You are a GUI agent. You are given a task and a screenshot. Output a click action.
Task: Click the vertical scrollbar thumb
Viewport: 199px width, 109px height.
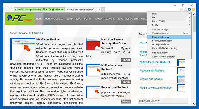tap(194, 24)
